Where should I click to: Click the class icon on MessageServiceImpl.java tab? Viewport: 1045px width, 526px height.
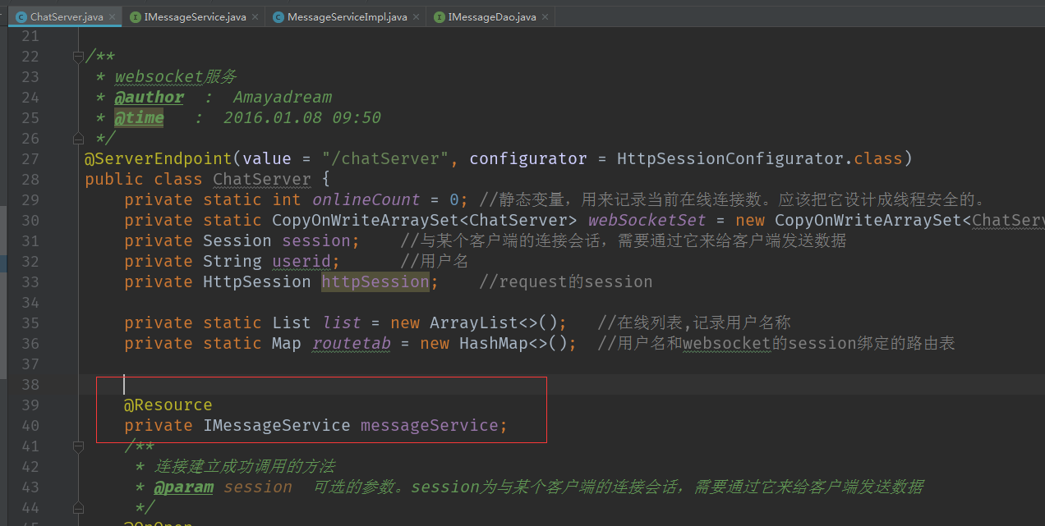[279, 15]
